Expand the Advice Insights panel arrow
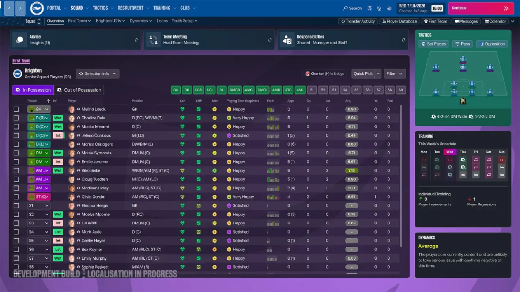 136,40
